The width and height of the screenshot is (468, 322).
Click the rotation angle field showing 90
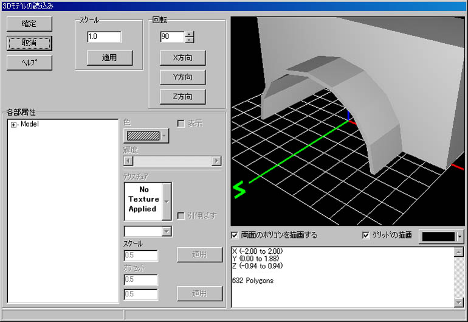click(172, 37)
